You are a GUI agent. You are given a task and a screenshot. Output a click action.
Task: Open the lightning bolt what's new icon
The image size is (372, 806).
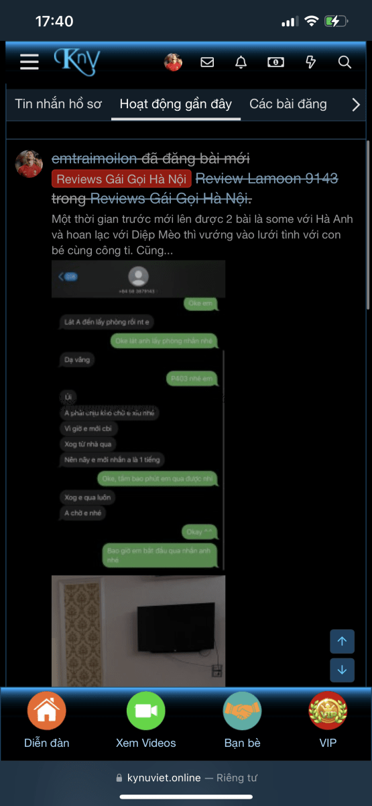tap(310, 62)
